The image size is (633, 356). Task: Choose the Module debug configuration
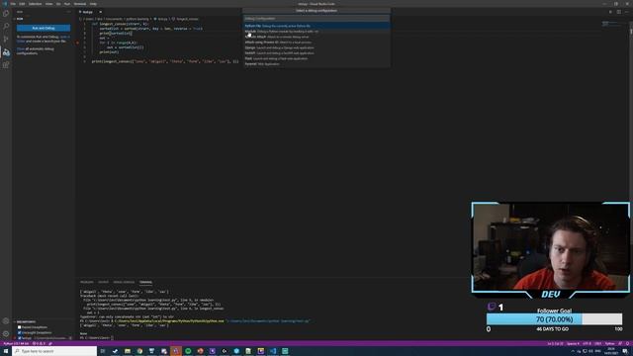click(x=316, y=31)
